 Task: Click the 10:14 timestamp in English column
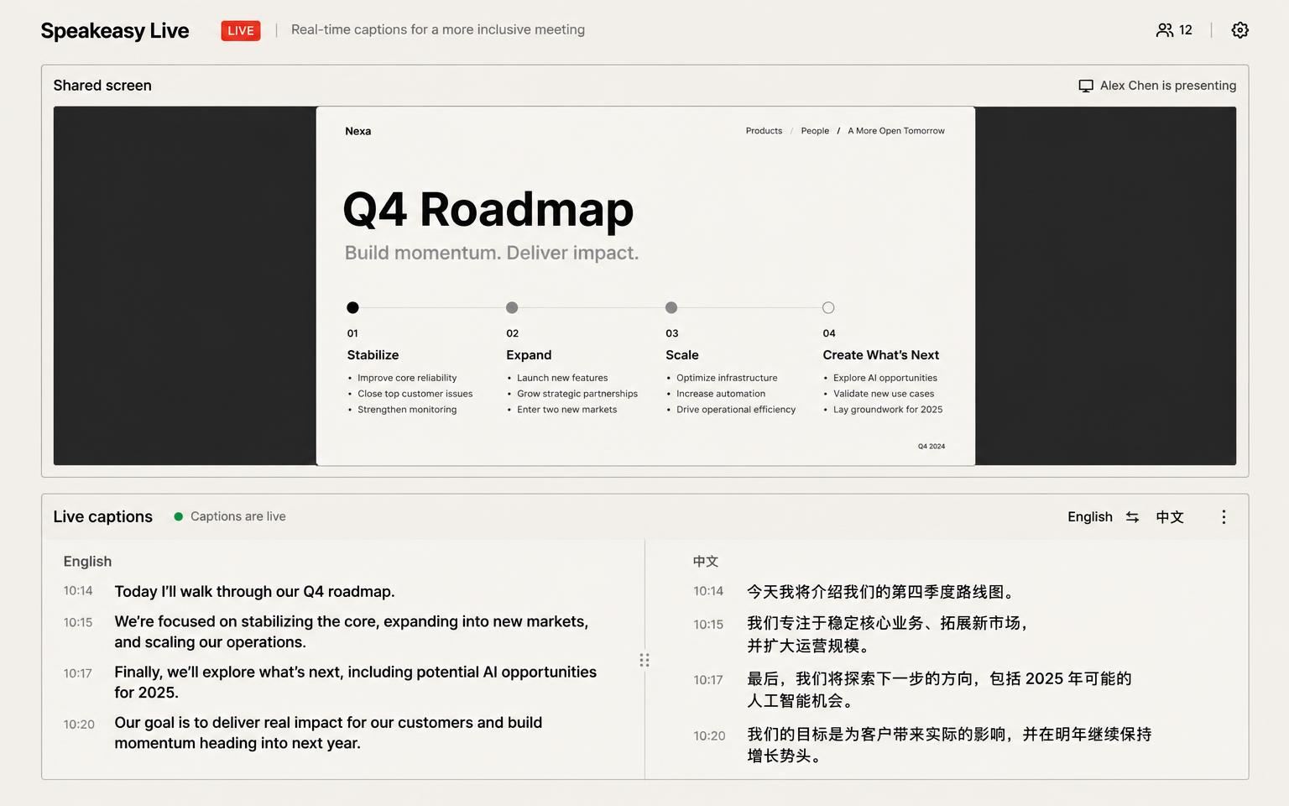pyautogui.click(x=78, y=591)
